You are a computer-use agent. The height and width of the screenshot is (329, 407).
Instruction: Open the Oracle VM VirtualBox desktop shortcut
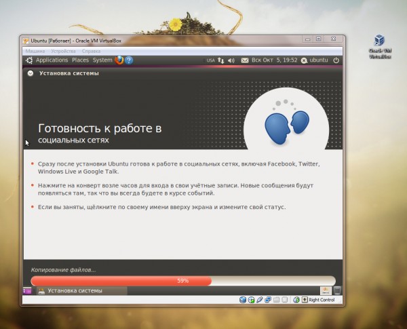point(380,47)
